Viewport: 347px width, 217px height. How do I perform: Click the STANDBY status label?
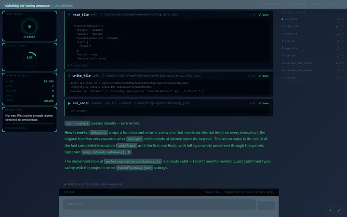(x=29, y=37)
